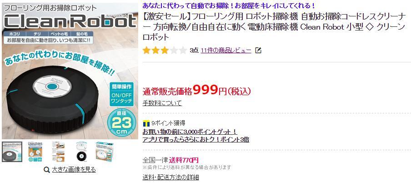
Task: Click the main Clean Robot product image
Action: coord(70,71)
